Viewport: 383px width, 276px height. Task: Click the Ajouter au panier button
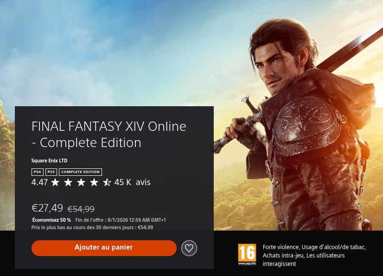coord(104,248)
